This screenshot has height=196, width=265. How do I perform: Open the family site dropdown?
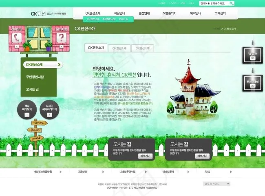216,184
